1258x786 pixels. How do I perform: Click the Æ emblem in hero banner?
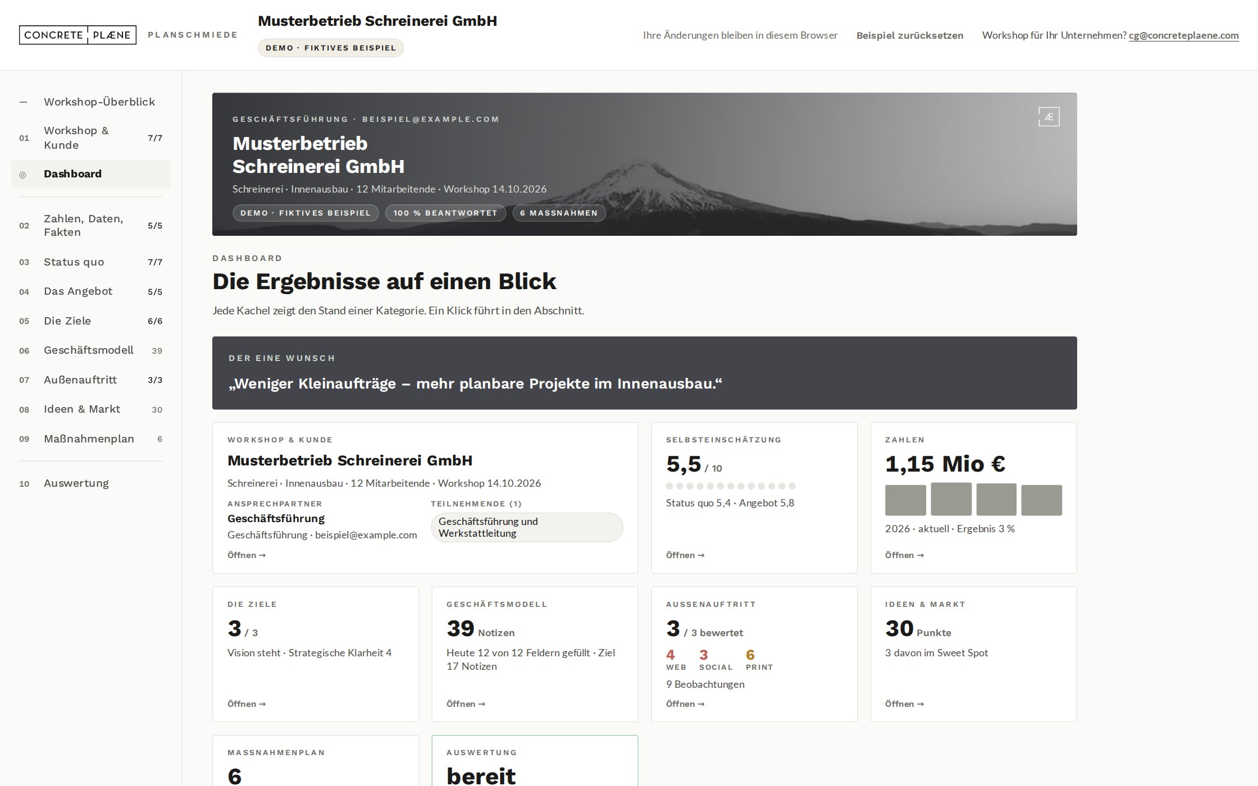[1049, 117]
